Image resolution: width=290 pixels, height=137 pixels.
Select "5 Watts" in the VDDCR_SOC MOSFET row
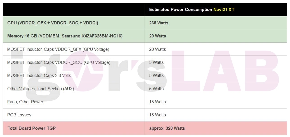[156, 62]
